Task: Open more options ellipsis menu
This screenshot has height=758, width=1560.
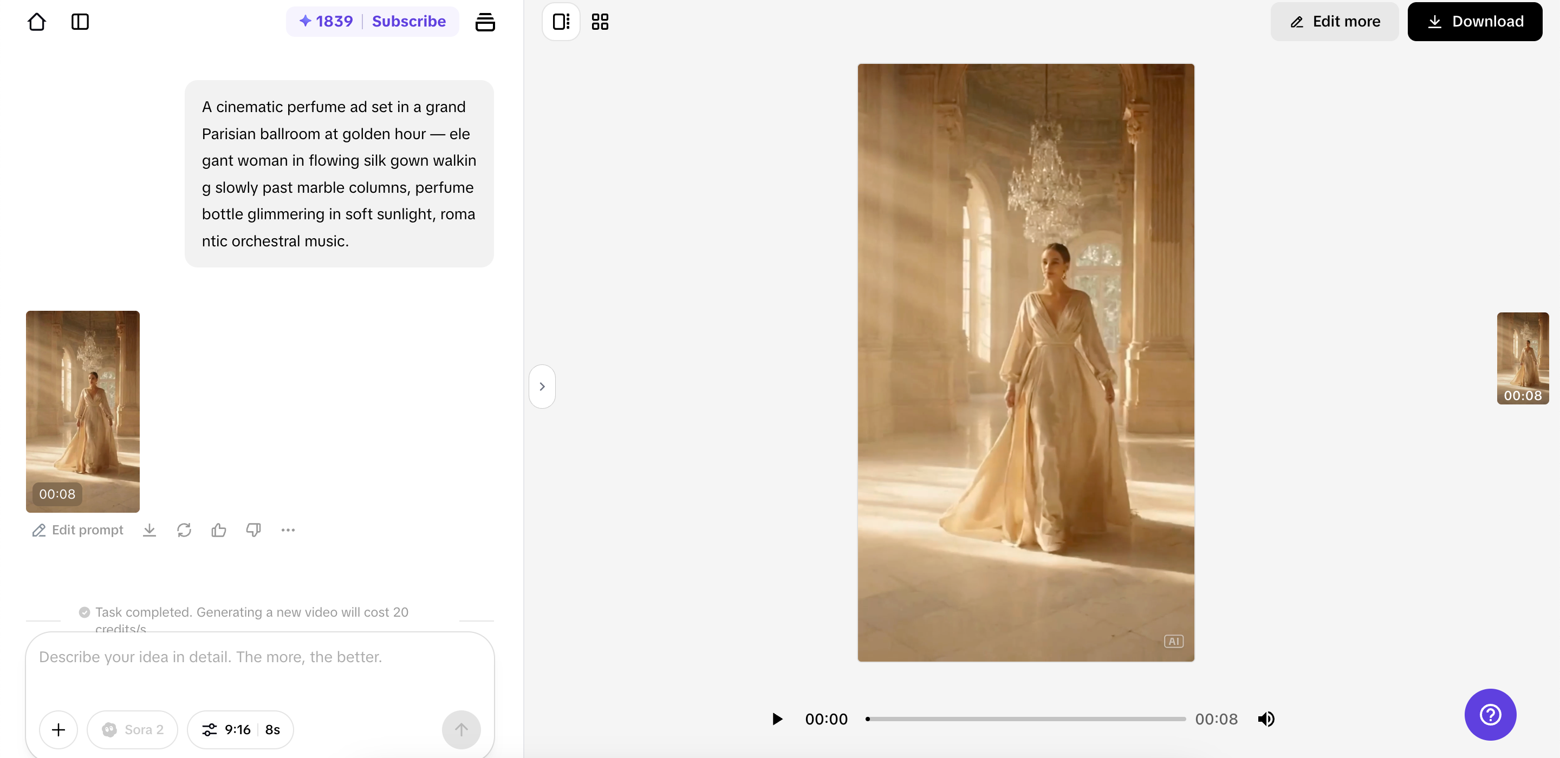Action: click(288, 531)
